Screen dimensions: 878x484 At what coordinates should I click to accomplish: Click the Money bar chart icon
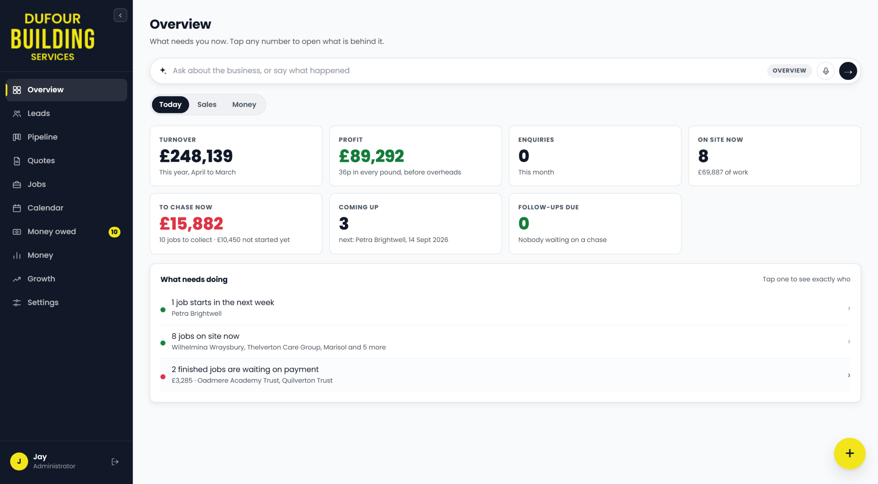point(17,256)
